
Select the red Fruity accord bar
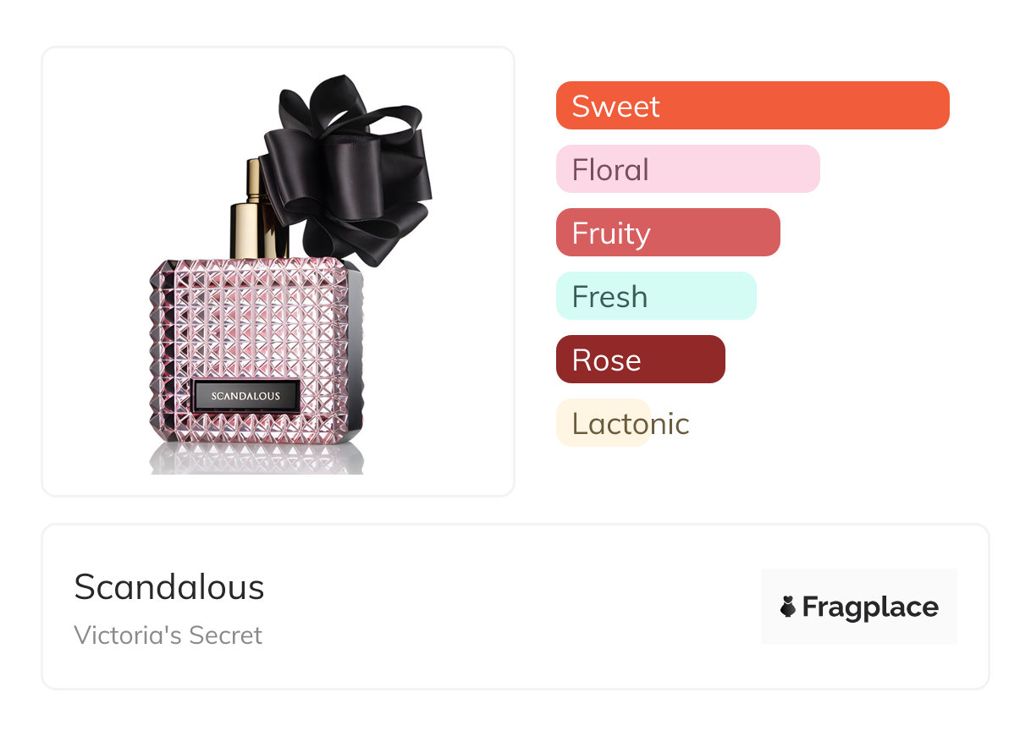pos(667,233)
